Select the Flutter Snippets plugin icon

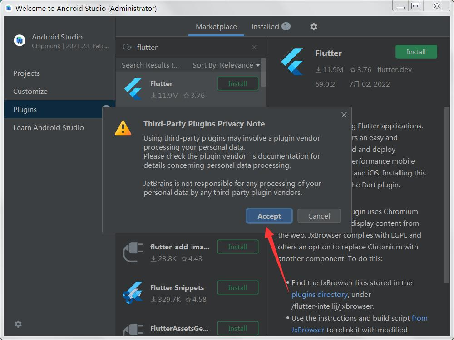pyautogui.click(x=133, y=292)
